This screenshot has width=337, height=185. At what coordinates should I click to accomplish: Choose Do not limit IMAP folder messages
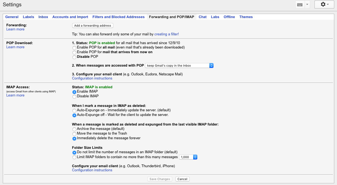tap(74, 152)
